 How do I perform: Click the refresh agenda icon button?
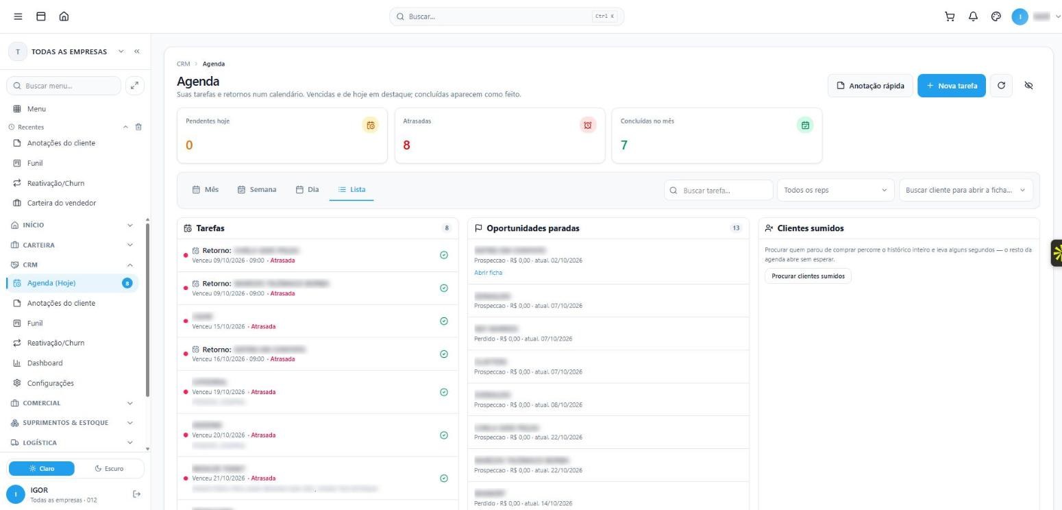tap(1001, 86)
